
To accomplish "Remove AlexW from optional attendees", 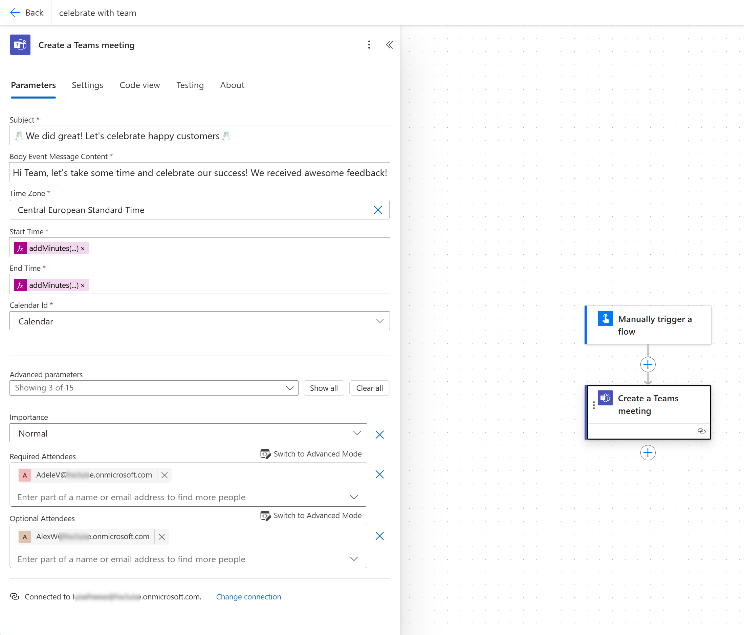I will click(162, 537).
